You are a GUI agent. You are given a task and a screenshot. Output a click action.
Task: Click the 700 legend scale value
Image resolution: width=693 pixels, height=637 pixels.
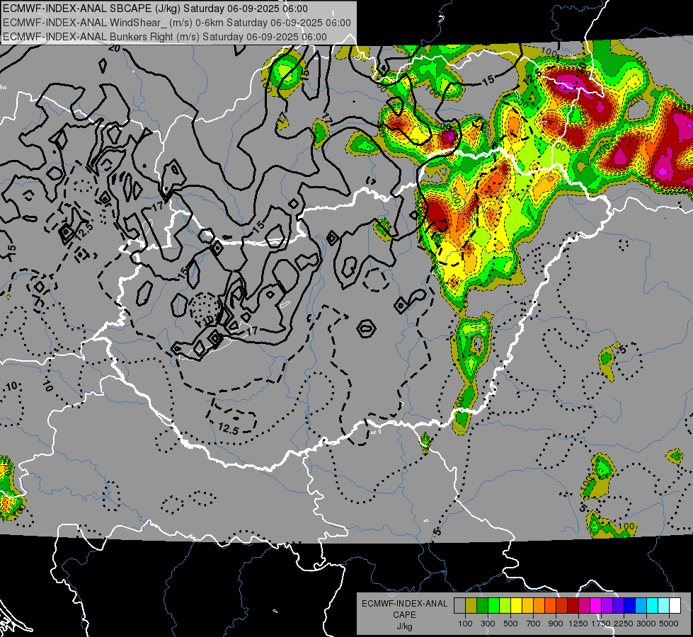click(x=533, y=624)
